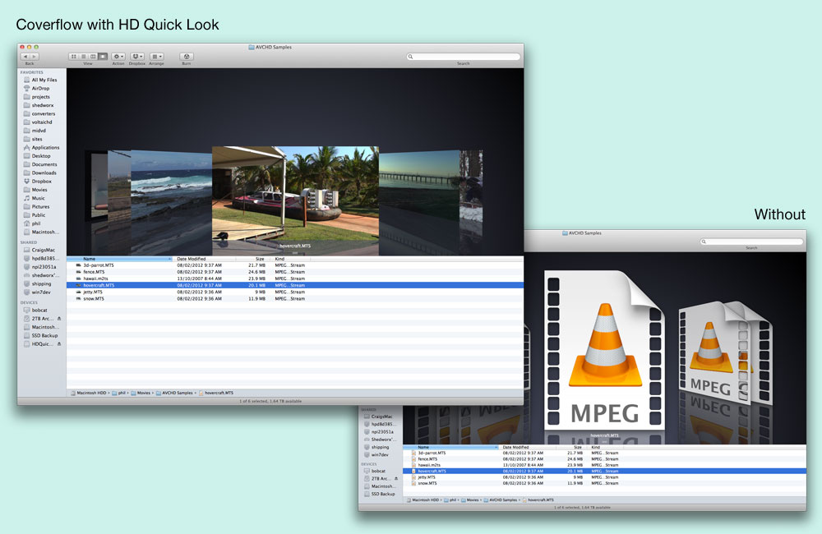
Task: Sort by Size column in front window
Action: coord(252,259)
